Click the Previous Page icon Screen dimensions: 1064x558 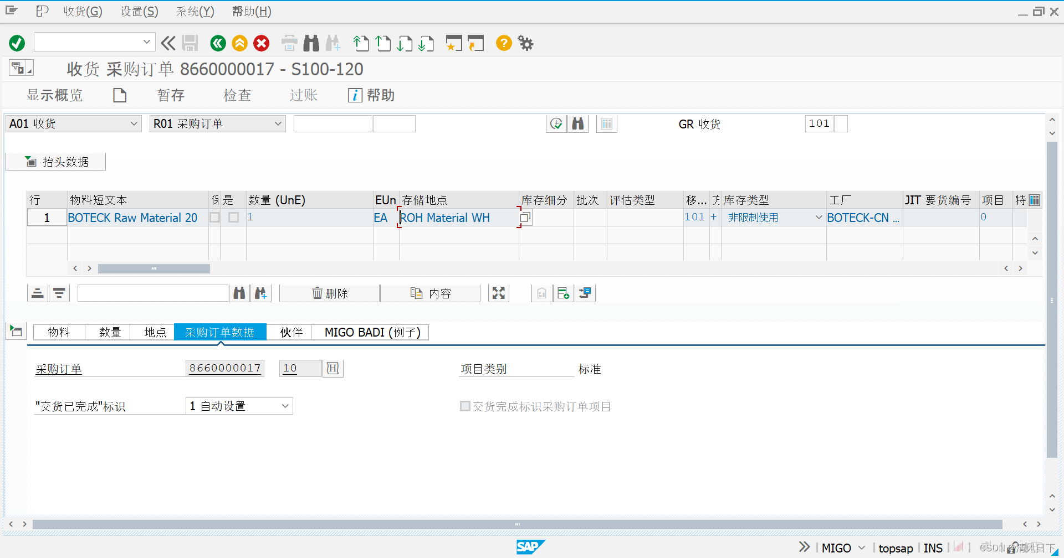[383, 43]
